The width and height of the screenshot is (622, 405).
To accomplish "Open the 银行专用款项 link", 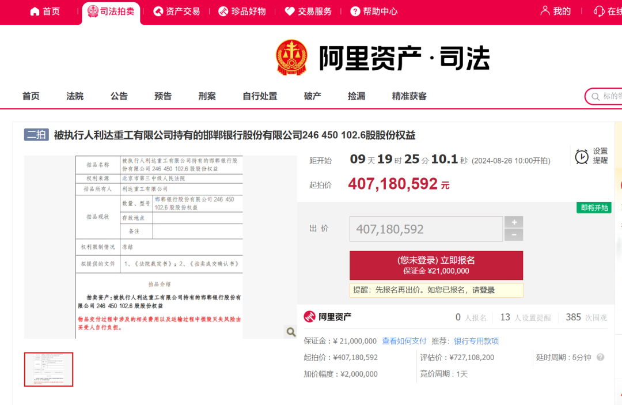I will 476,340.
